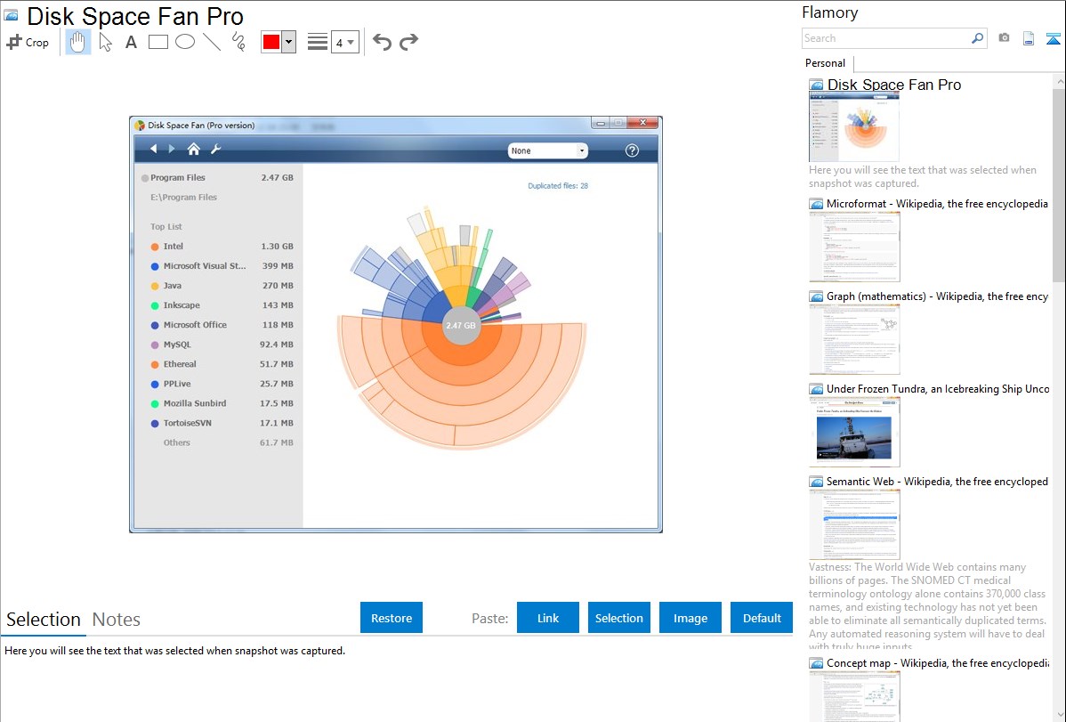Open the Disk Space Fan Pro sidebar thumbnail

click(x=854, y=127)
